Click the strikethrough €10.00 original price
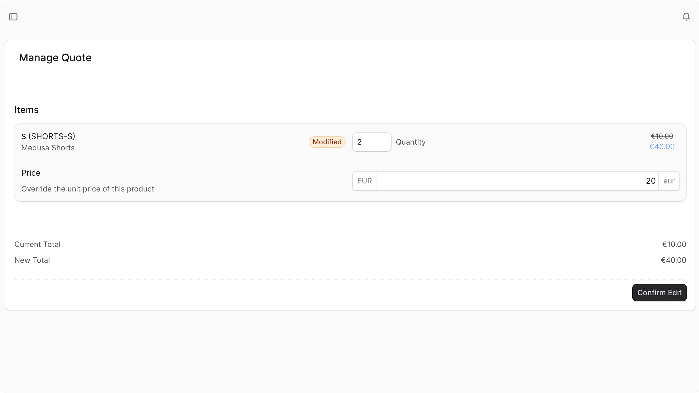Screen dimensions: 699x393 [x=662, y=136]
